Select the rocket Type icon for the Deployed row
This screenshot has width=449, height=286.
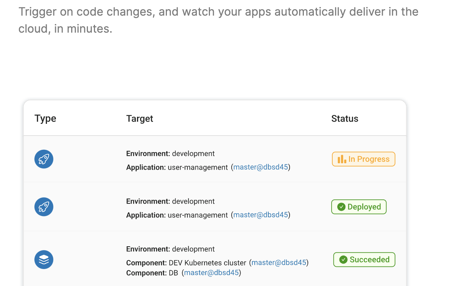coord(43,207)
